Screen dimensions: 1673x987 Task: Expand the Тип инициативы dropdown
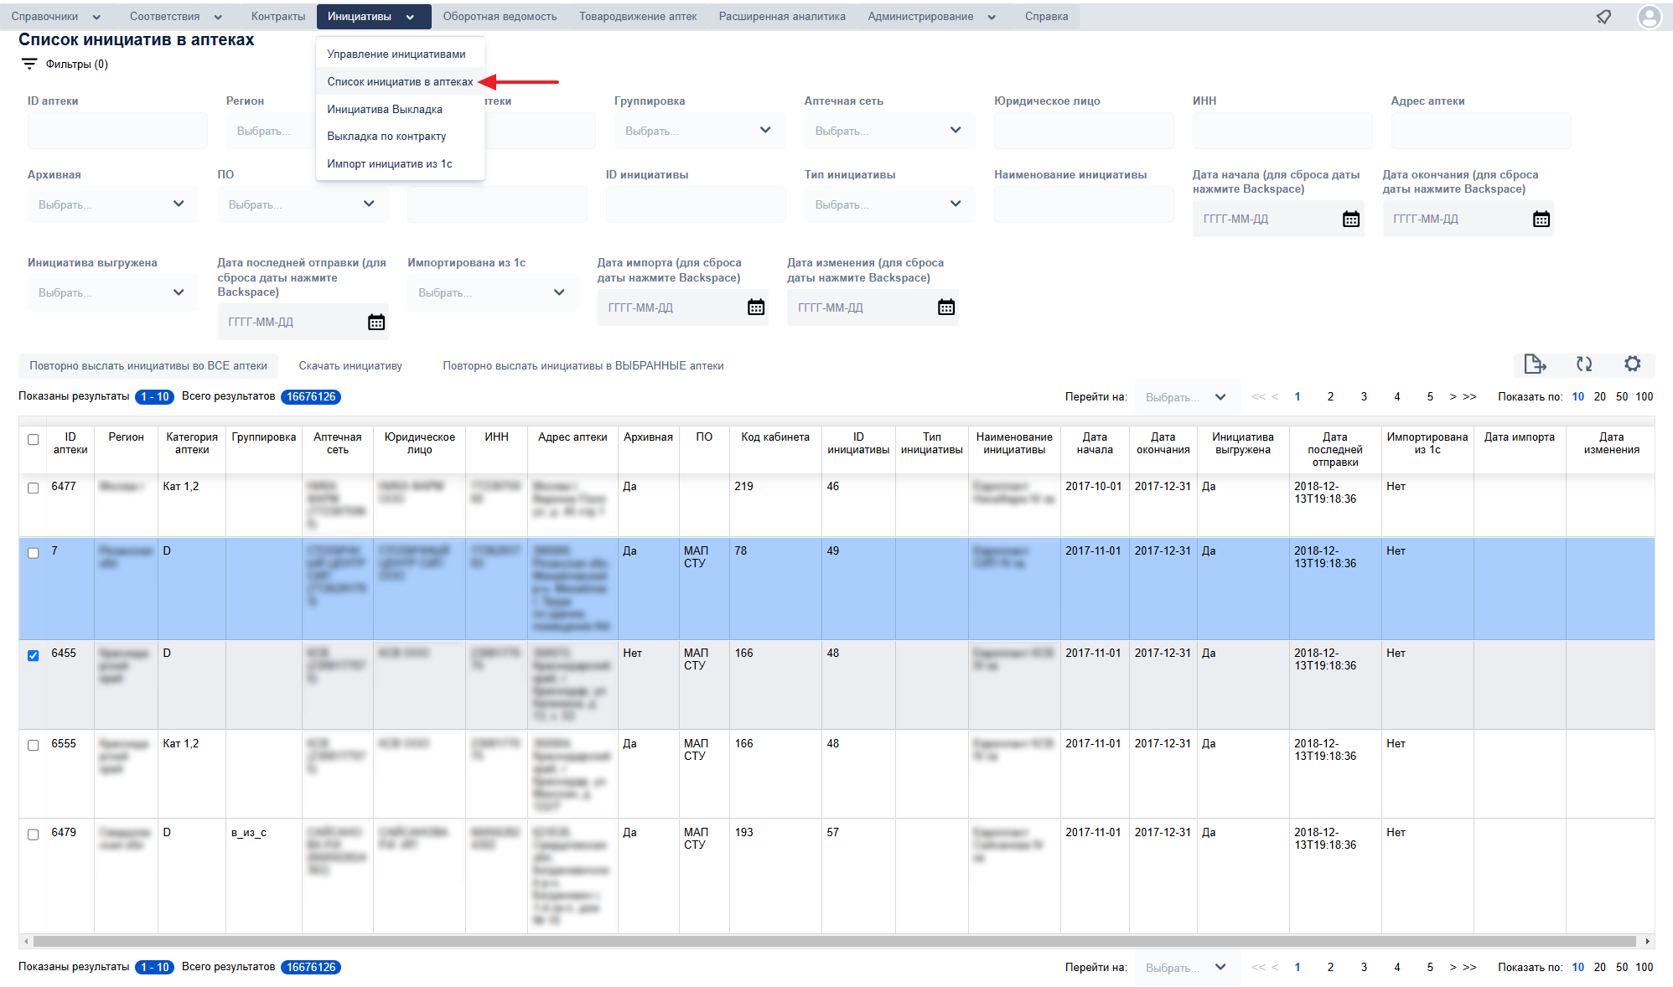point(889,204)
